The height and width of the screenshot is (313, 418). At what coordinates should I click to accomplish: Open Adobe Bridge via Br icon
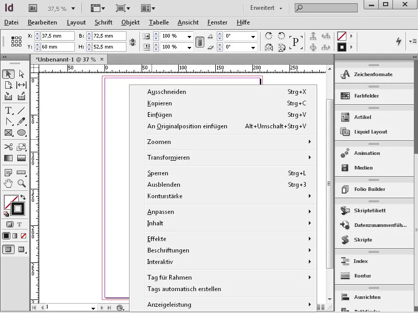tap(33, 8)
